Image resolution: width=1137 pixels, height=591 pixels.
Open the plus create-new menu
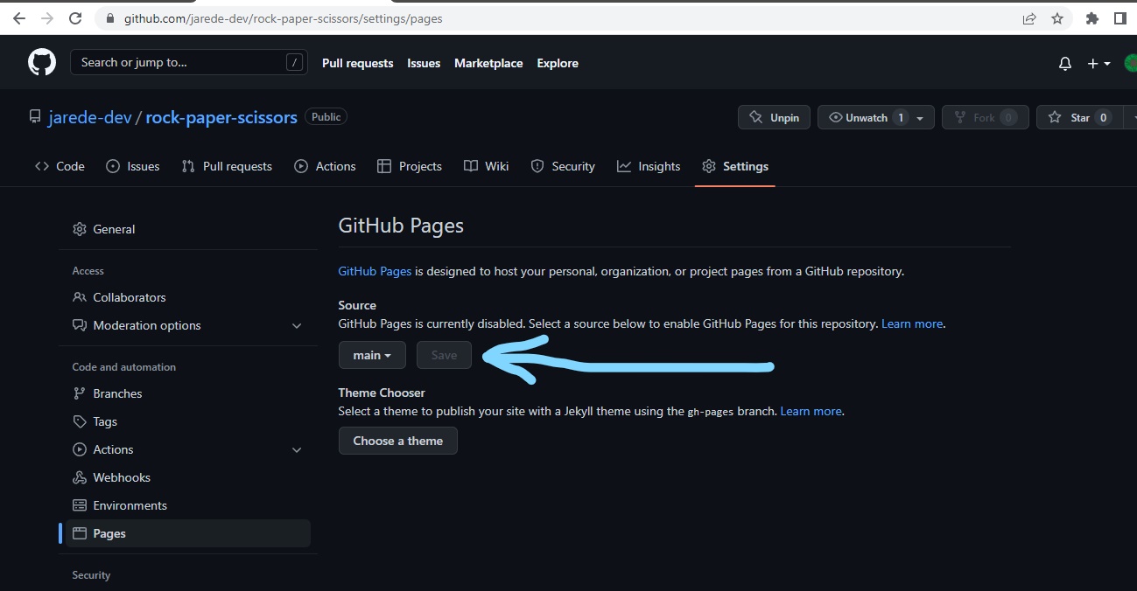tap(1099, 64)
